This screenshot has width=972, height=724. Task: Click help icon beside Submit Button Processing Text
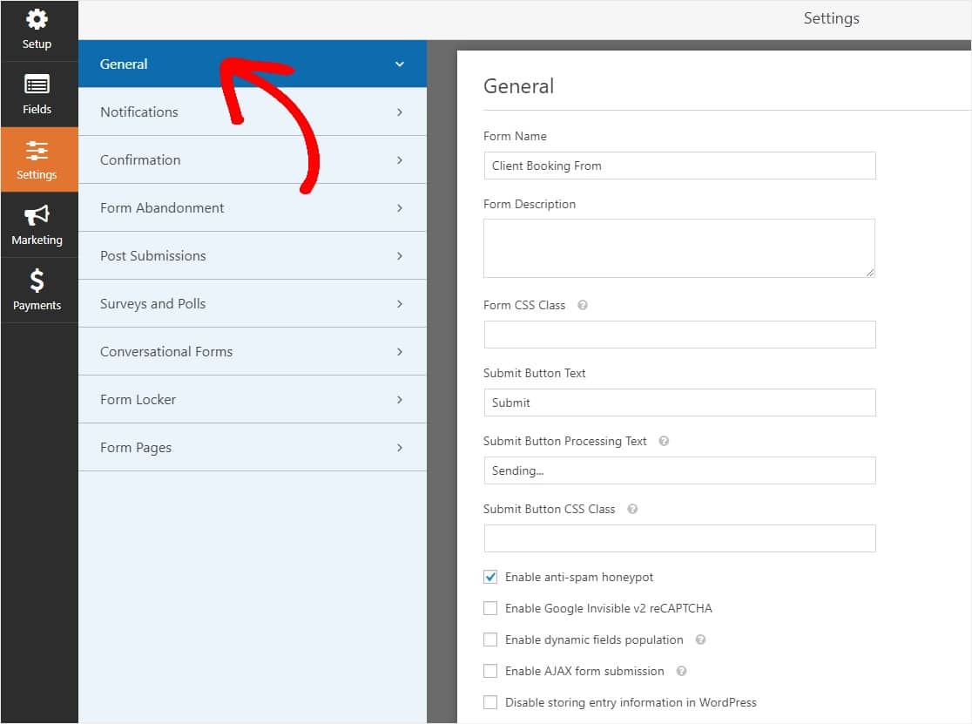664,441
